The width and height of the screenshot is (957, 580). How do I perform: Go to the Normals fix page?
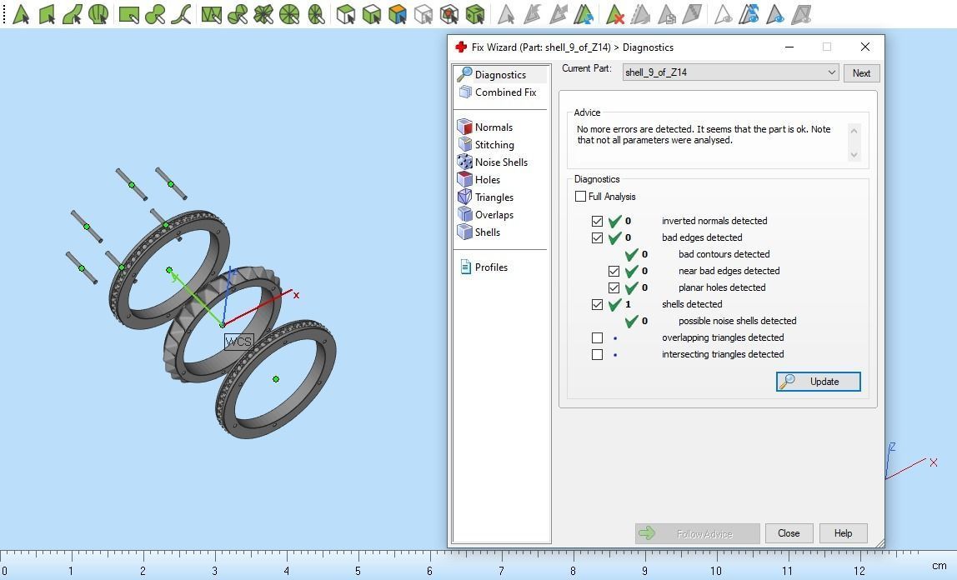pos(494,127)
